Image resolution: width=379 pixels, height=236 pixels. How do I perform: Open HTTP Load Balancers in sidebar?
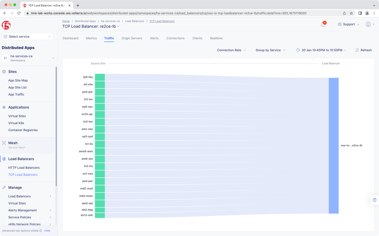(x=24, y=168)
